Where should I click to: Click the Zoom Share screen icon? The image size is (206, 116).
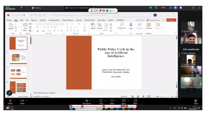pos(124,101)
